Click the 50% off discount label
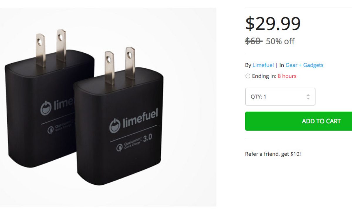 (280, 41)
